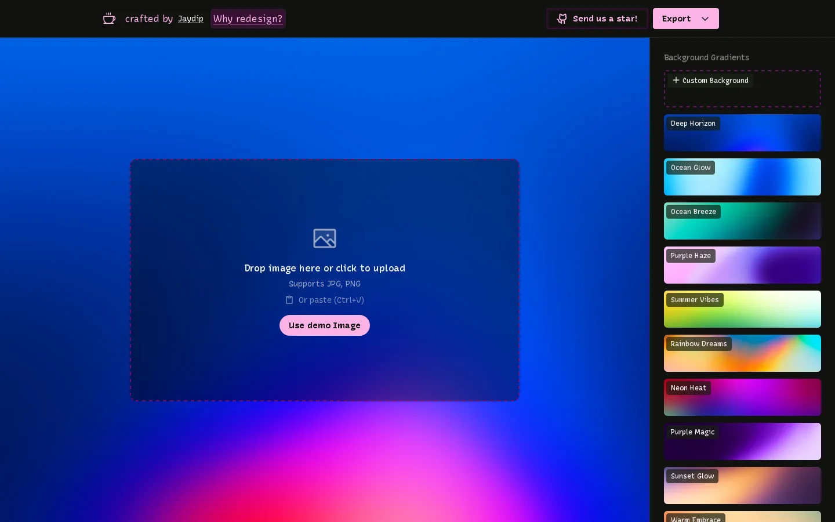Click the image placeholder icon
This screenshot has width=835, height=522.
coord(325,238)
